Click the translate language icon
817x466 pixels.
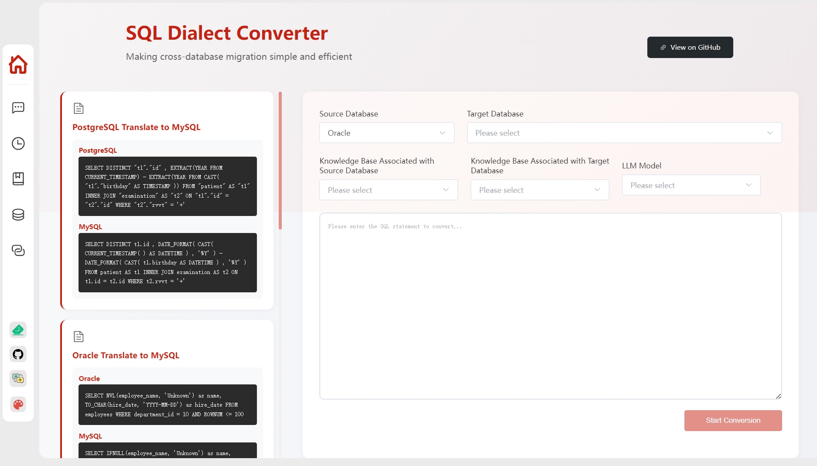[x=18, y=378]
